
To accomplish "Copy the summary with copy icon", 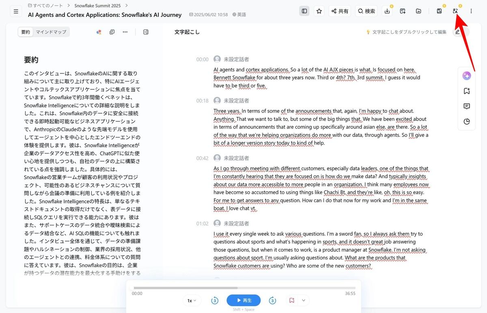I will (112, 32).
